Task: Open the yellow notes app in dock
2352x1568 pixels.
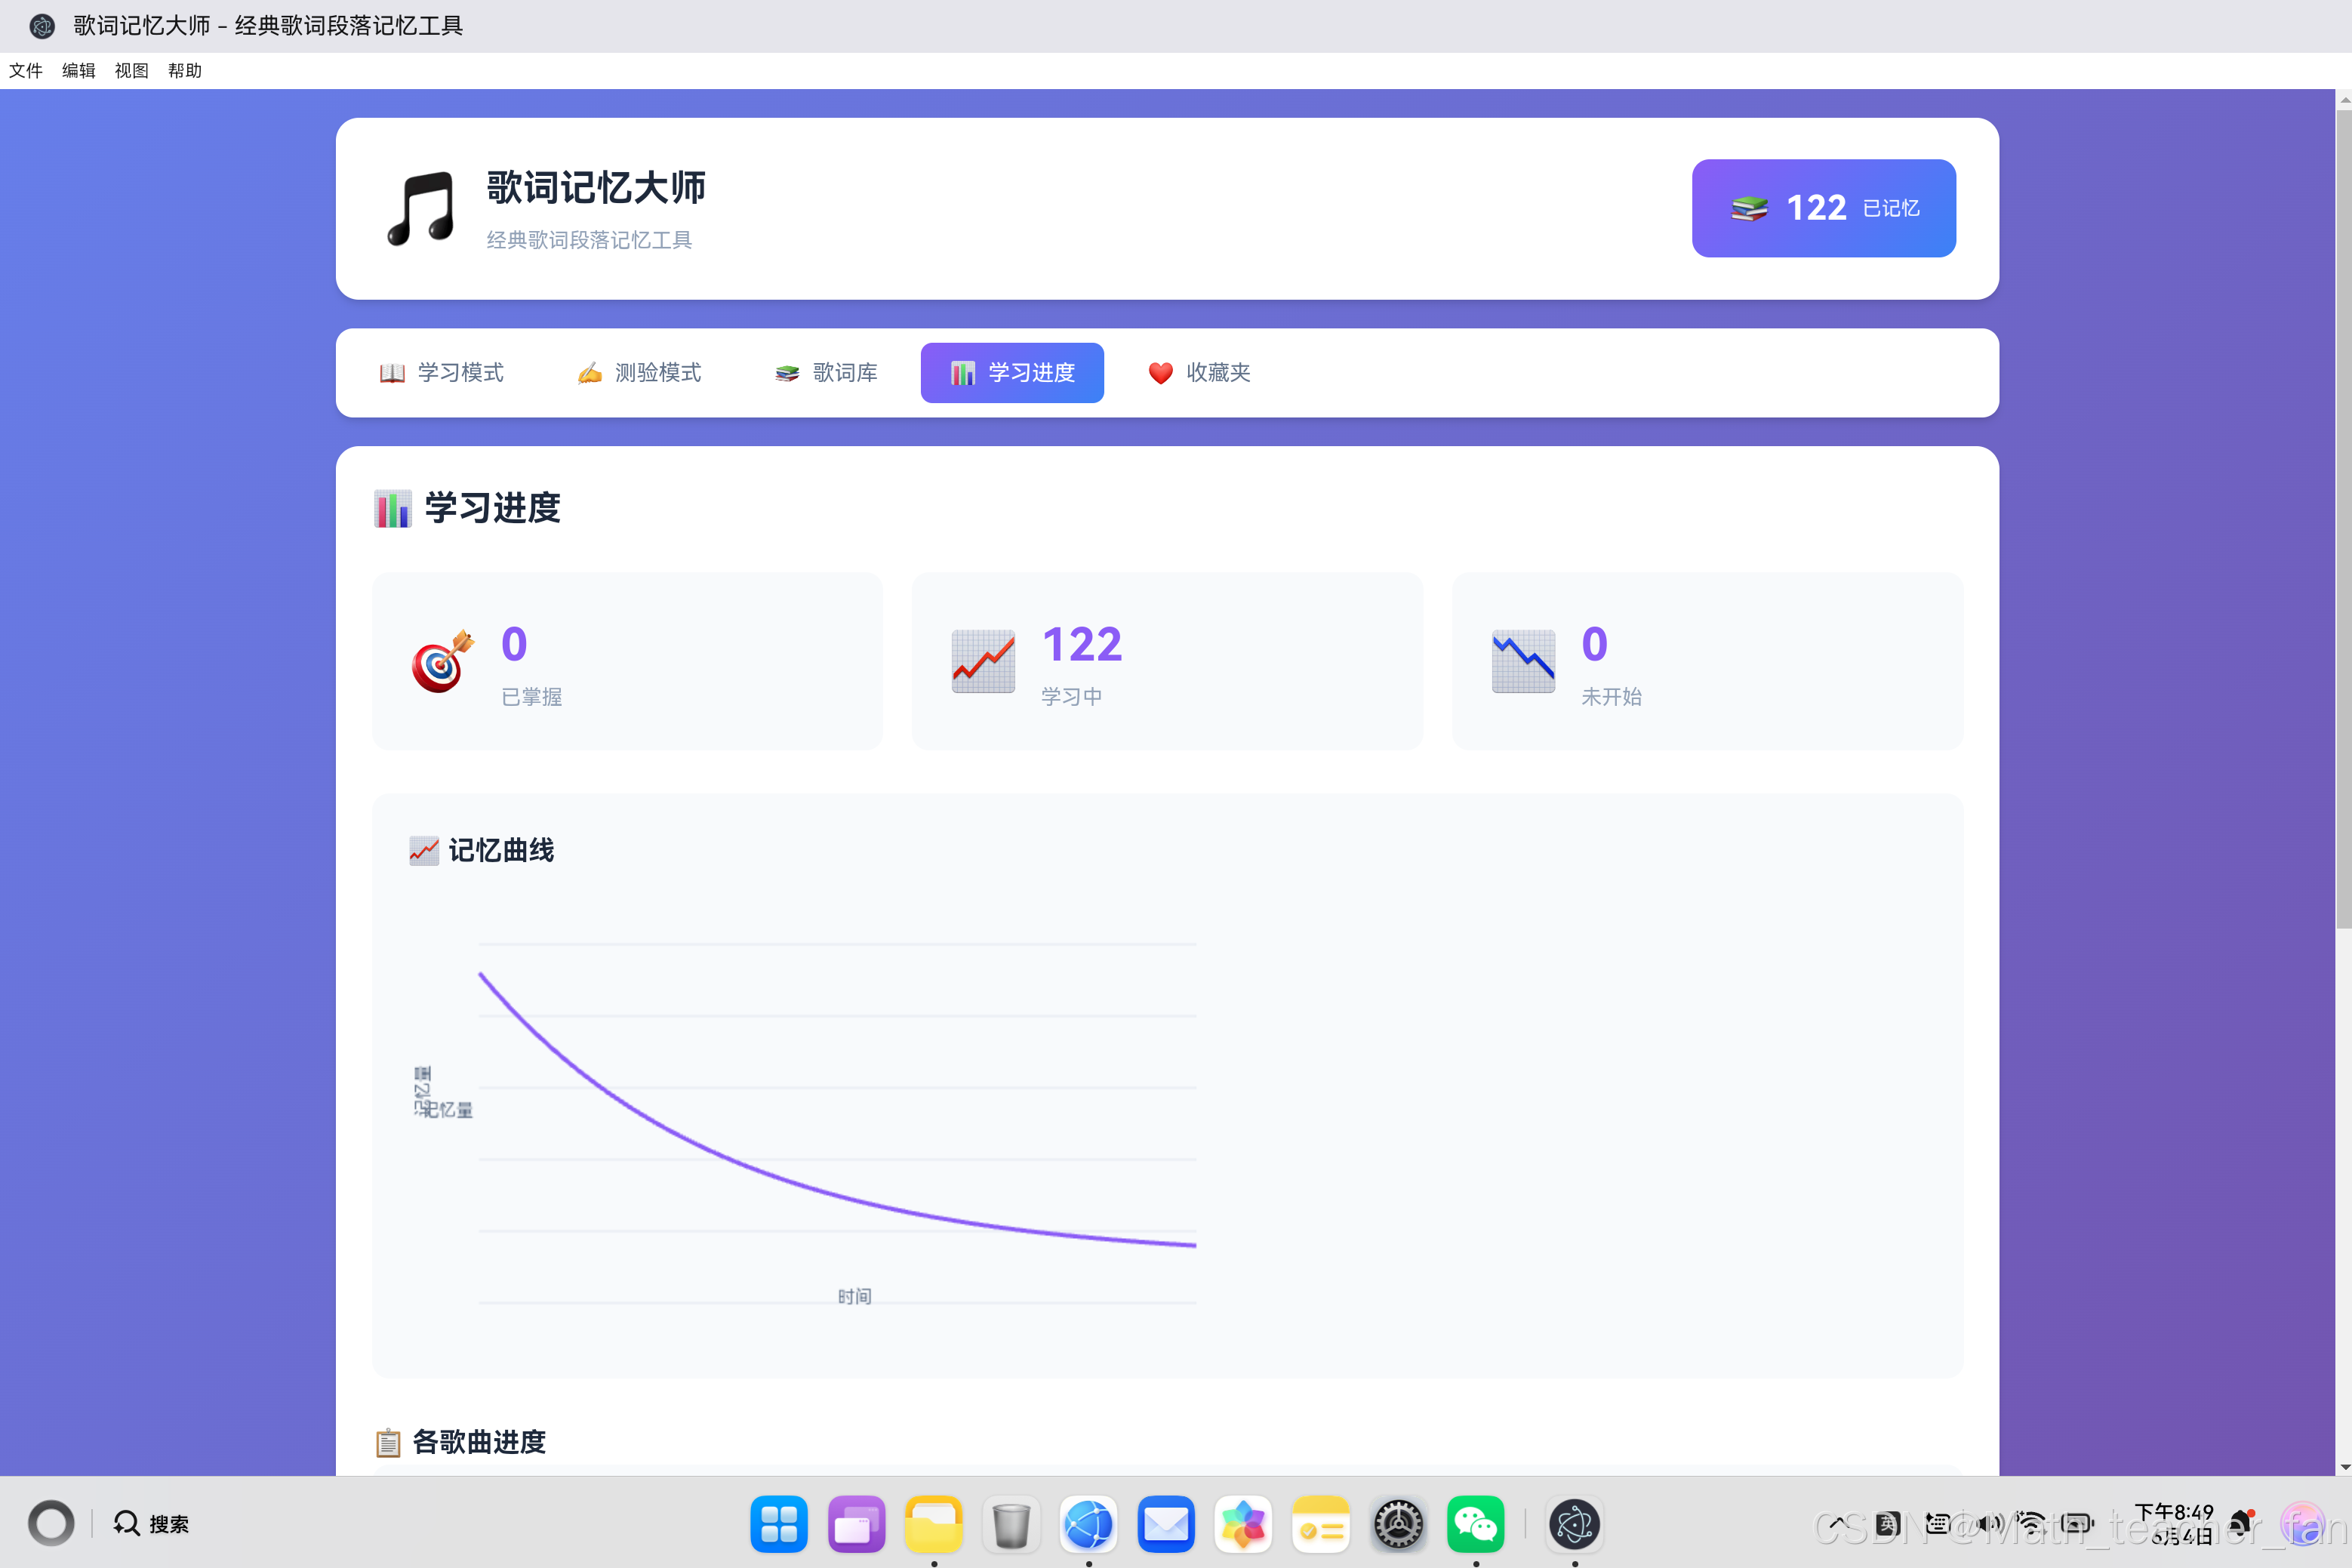Action: pyautogui.click(x=1320, y=1524)
